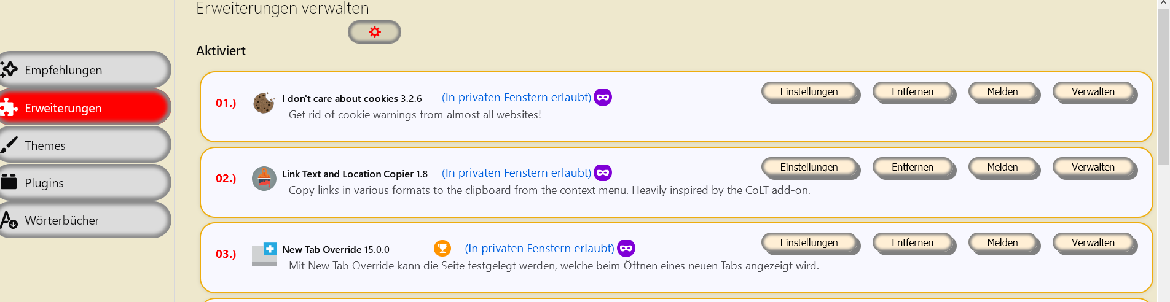
Task: Click private mask badge on New Tab Override
Action: tap(626, 248)
